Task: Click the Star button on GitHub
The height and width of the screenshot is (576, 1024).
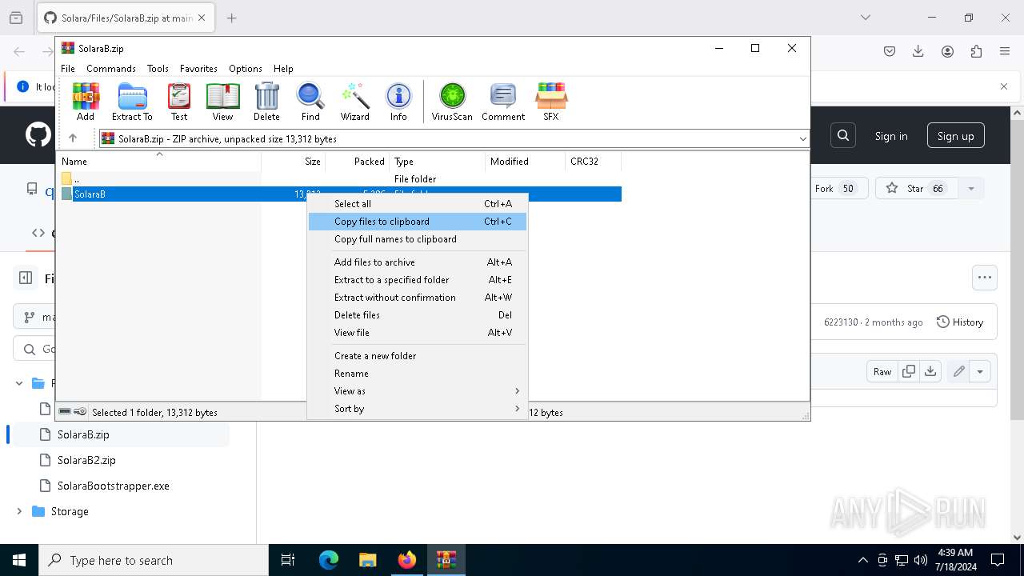Action: click(x=918, y=189)
